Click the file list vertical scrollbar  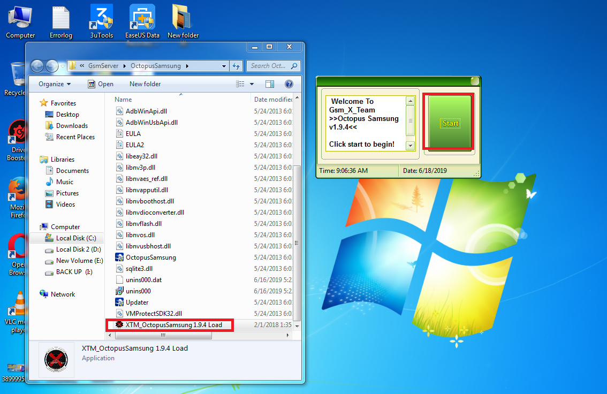[x=297, y=243]
